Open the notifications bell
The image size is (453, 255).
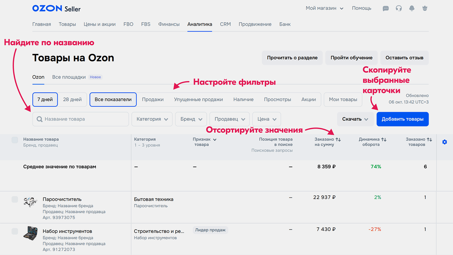412,9
